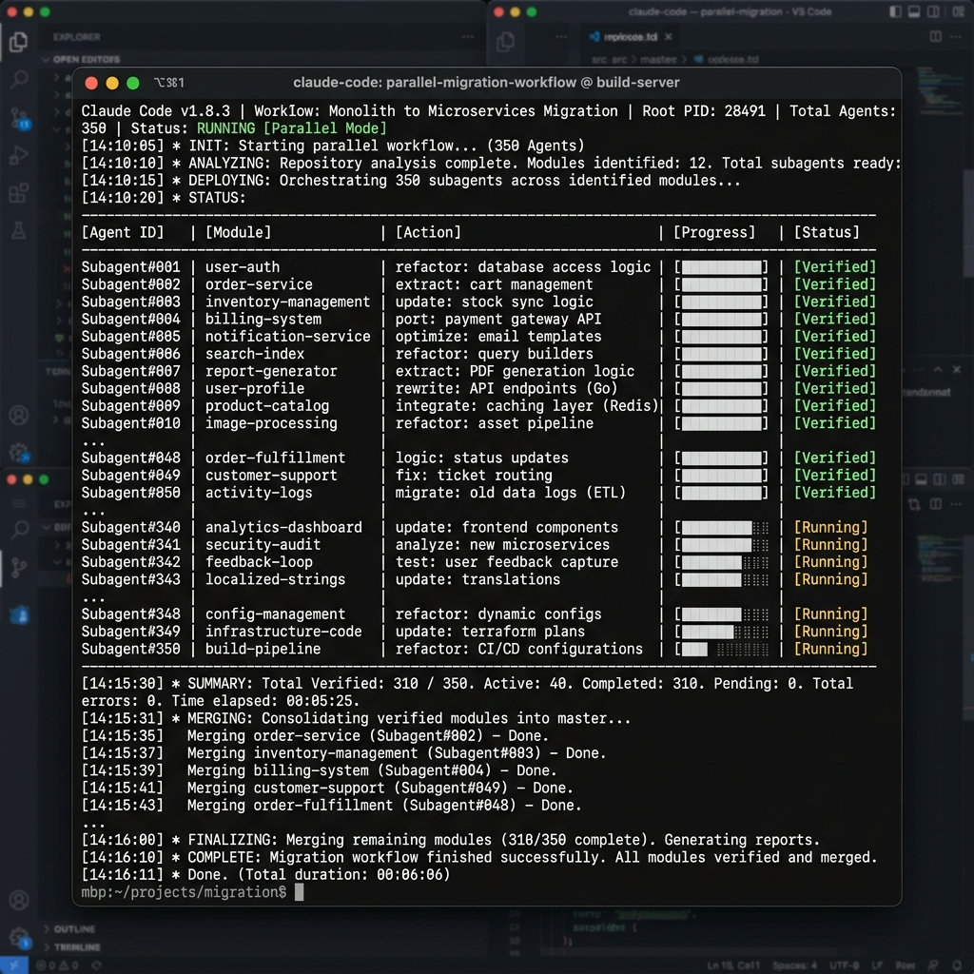Image resolution: width=974 pixels, height=974 pixels.
Task: Click [Running] status for Subagent#349
Action: click(831, 632)
